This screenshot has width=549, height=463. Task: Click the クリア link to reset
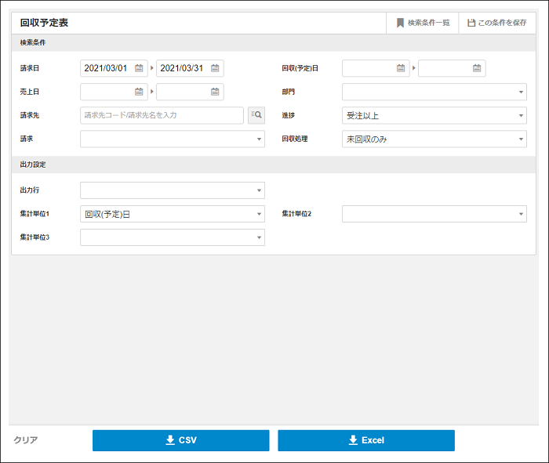coord(26,440)
